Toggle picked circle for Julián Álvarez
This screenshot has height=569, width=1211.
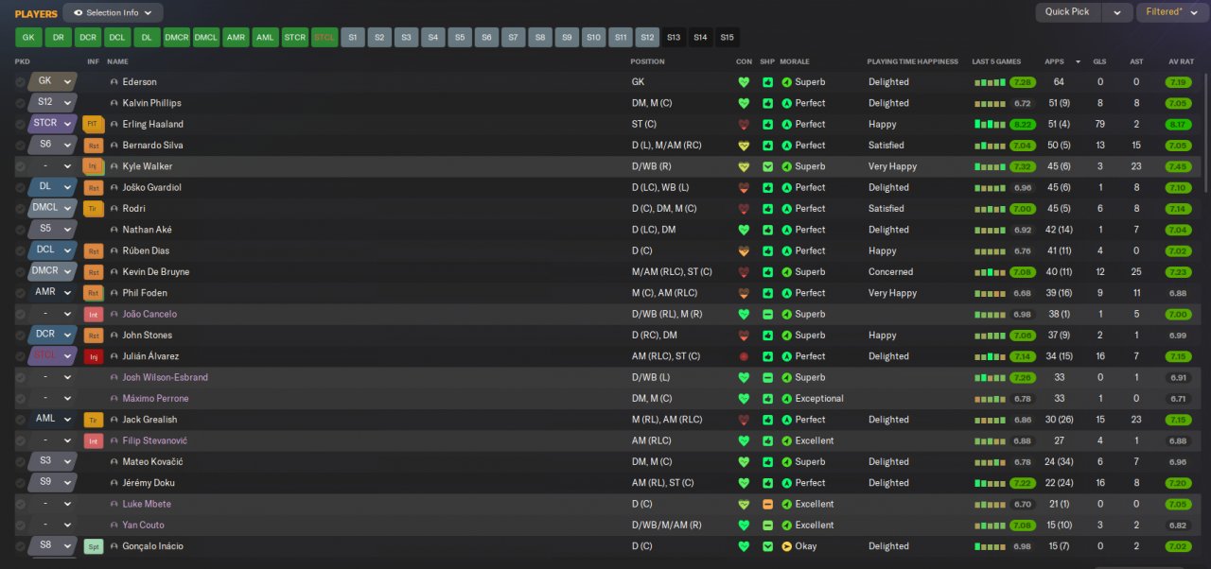coord(21,356)
